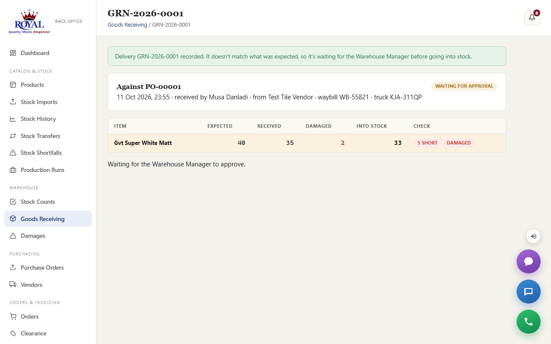This screenshot has height=344, width=551.
Task: Click damaged quantity 2
Action: pos(343,143)
